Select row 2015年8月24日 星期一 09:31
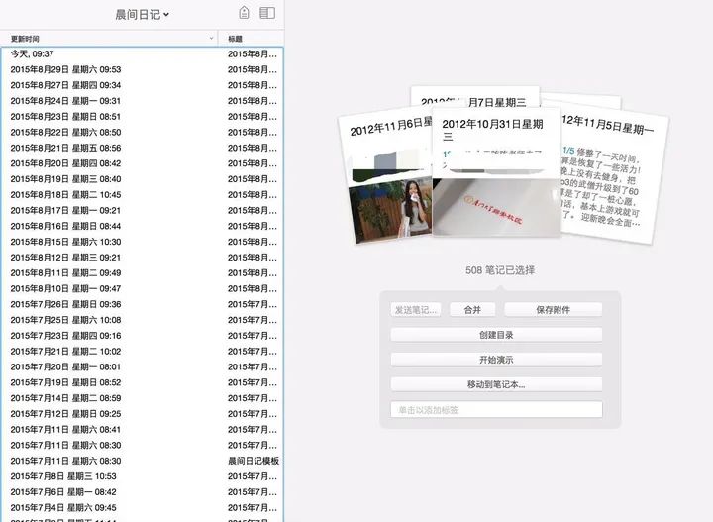Image resolution: width=713 pixels, height=522 pixels. [x=143, y=101]
